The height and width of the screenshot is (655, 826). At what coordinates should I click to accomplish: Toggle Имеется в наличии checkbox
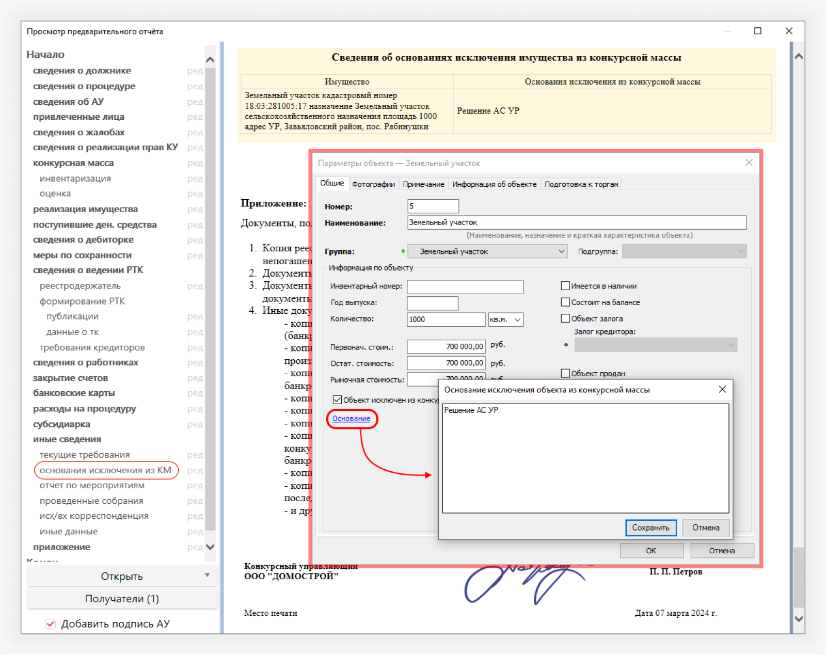coord(565,286)
